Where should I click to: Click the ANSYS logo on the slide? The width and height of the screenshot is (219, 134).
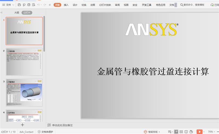(x=152, y=29)
